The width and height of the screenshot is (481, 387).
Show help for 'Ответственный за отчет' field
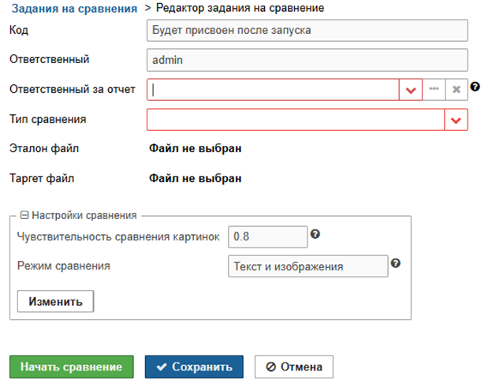coord(475,87)
